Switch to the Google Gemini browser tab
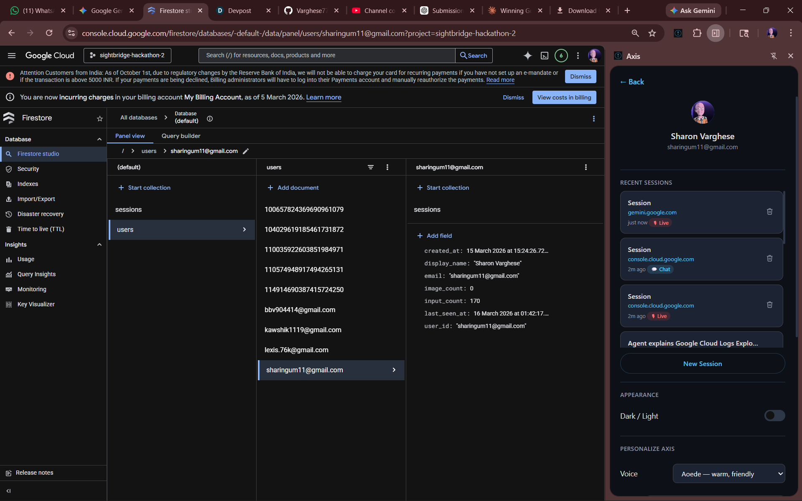 (x=106, y=10)
